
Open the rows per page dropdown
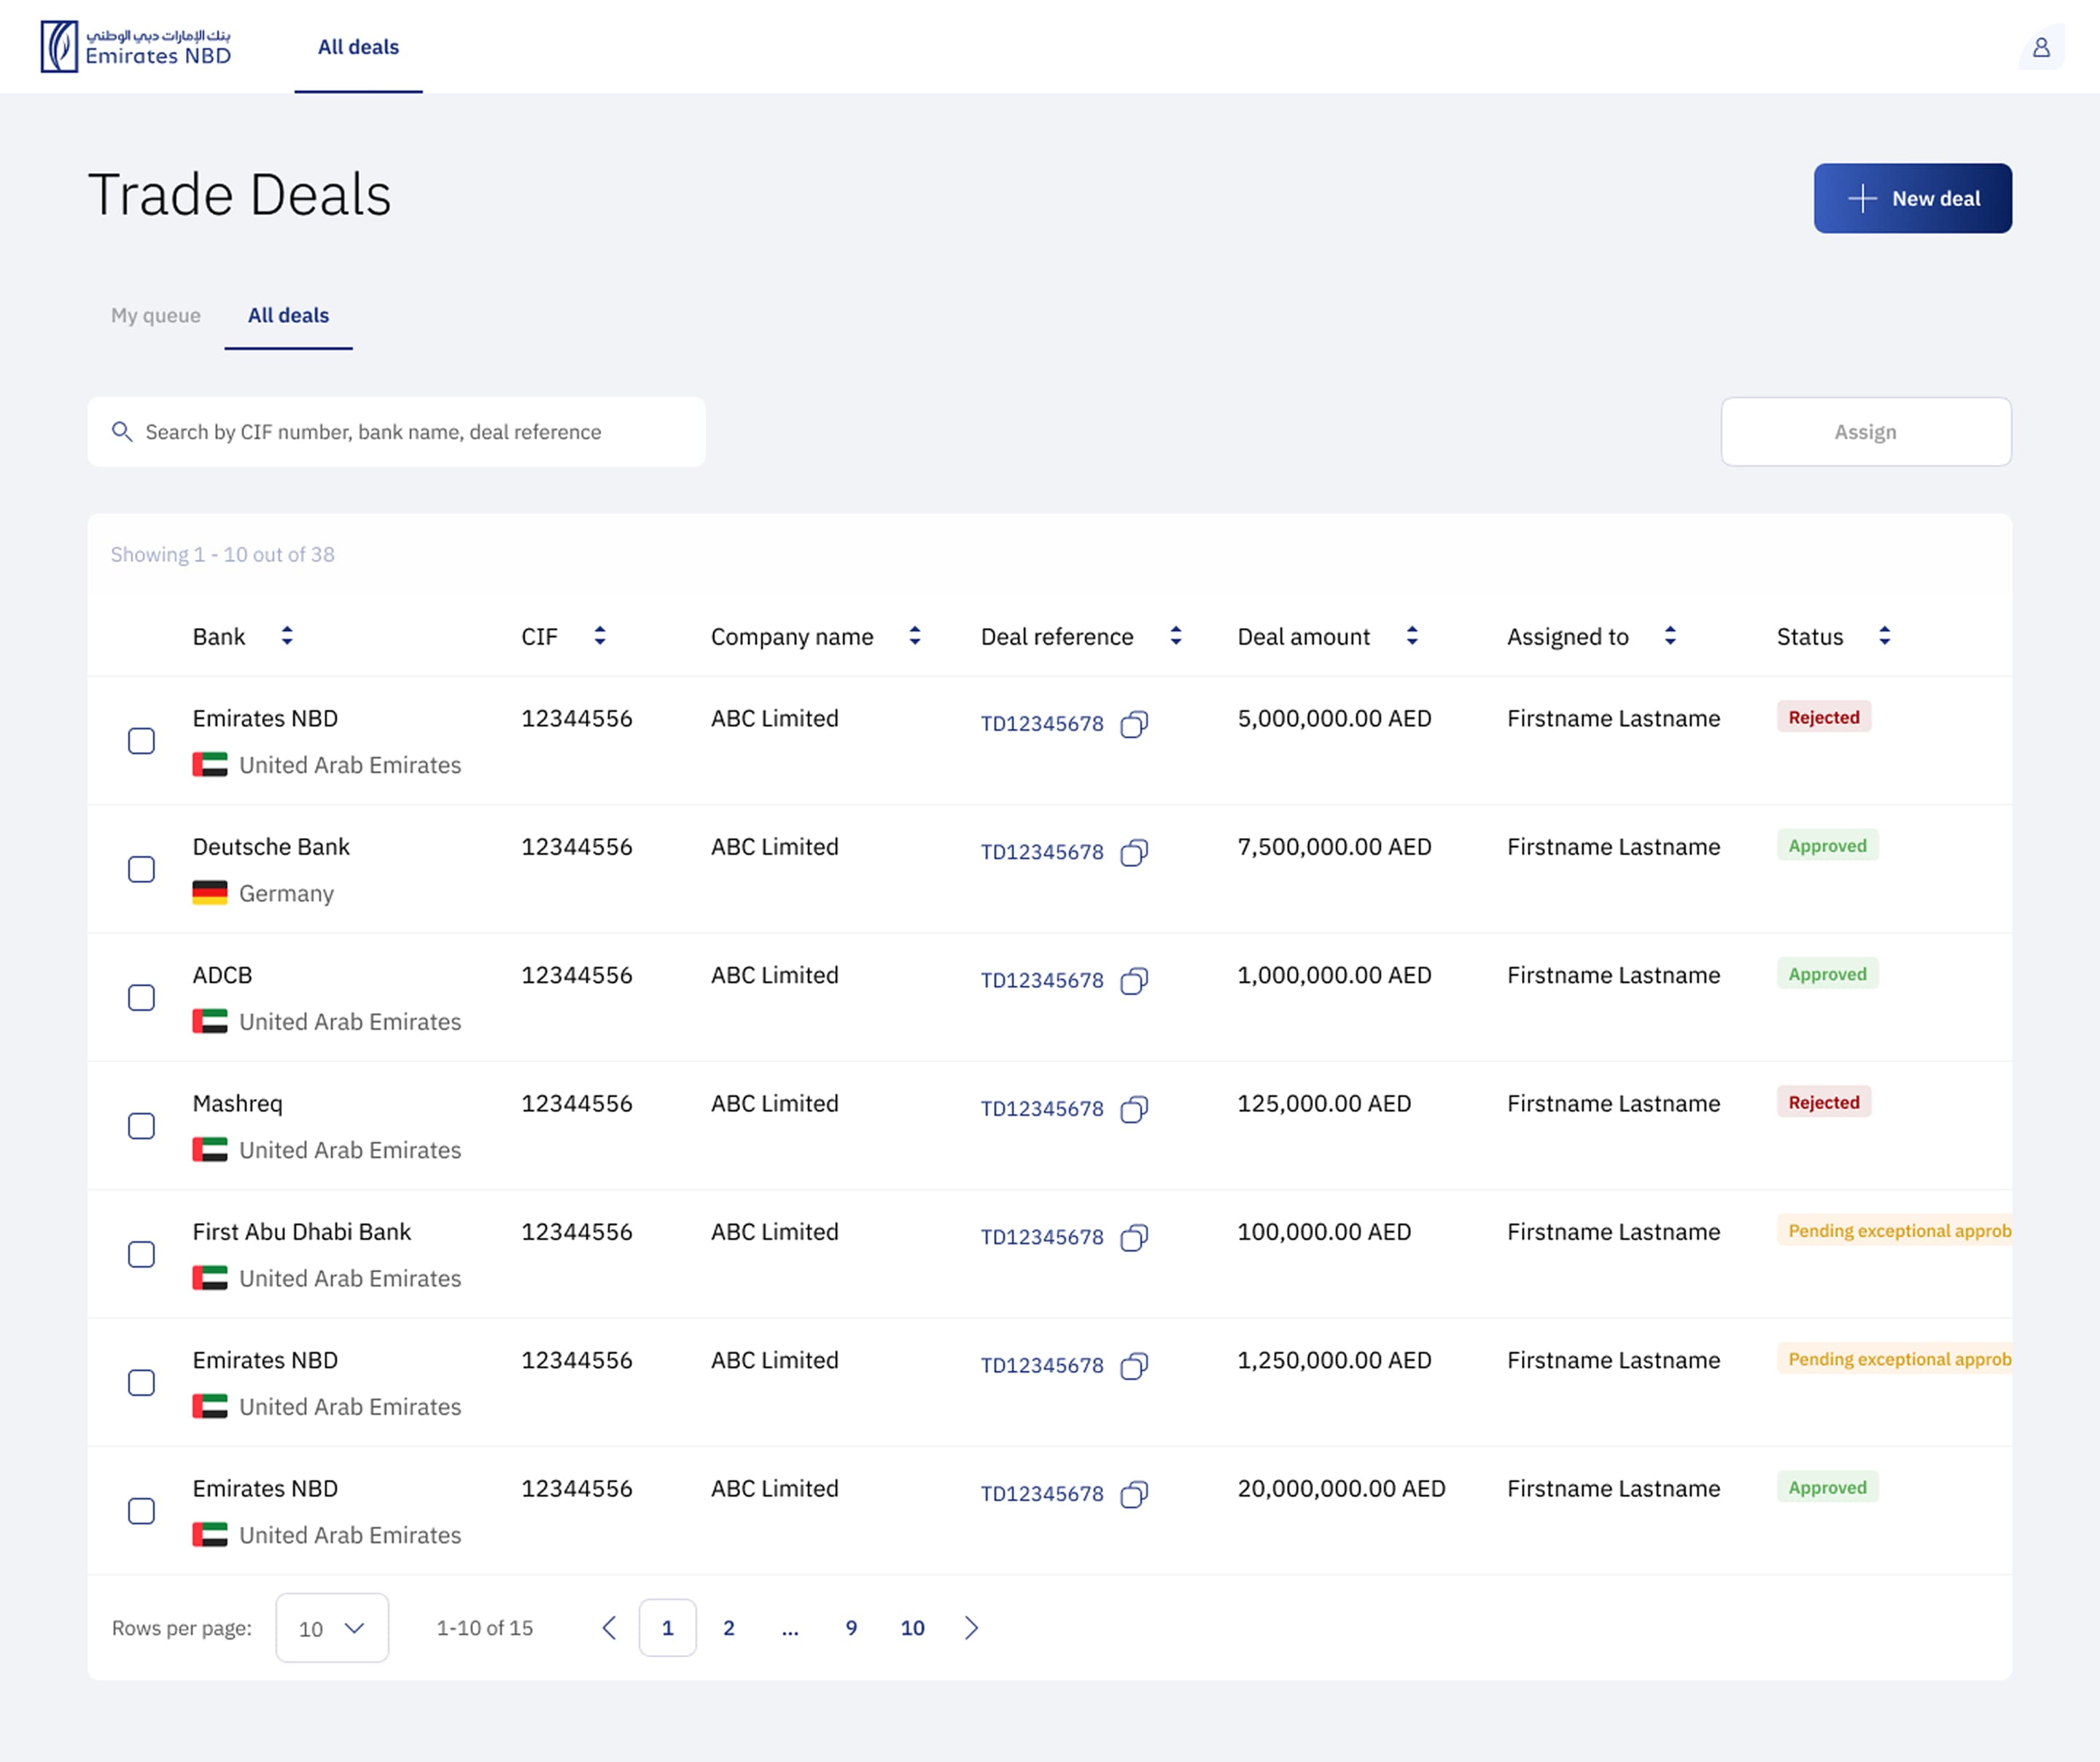point(332,1628)
